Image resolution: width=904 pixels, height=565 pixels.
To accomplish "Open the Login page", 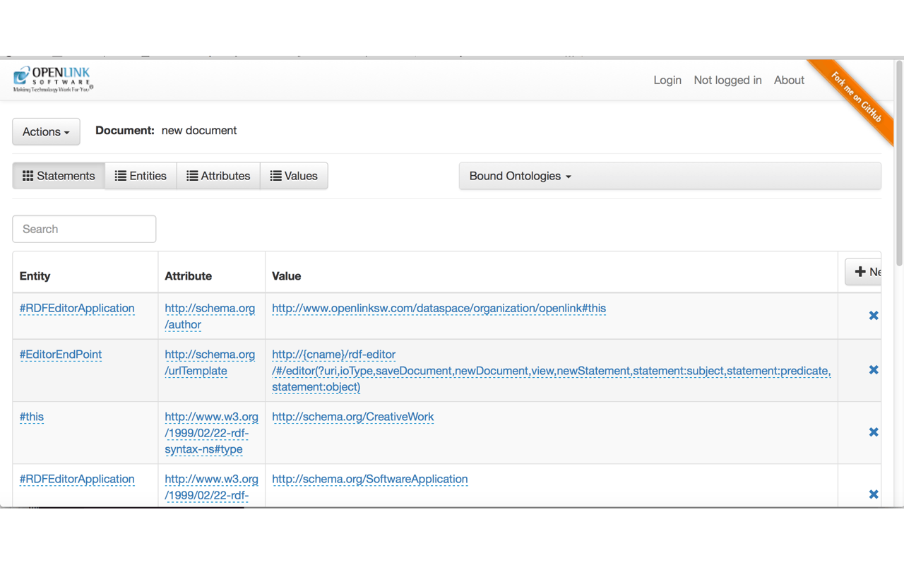I will pyautogui.click(x=667, y=81).
